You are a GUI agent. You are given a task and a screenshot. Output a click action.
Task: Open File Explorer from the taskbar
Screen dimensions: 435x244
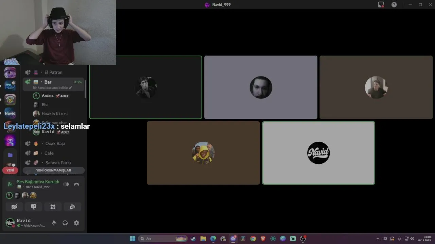coord(203,239)
